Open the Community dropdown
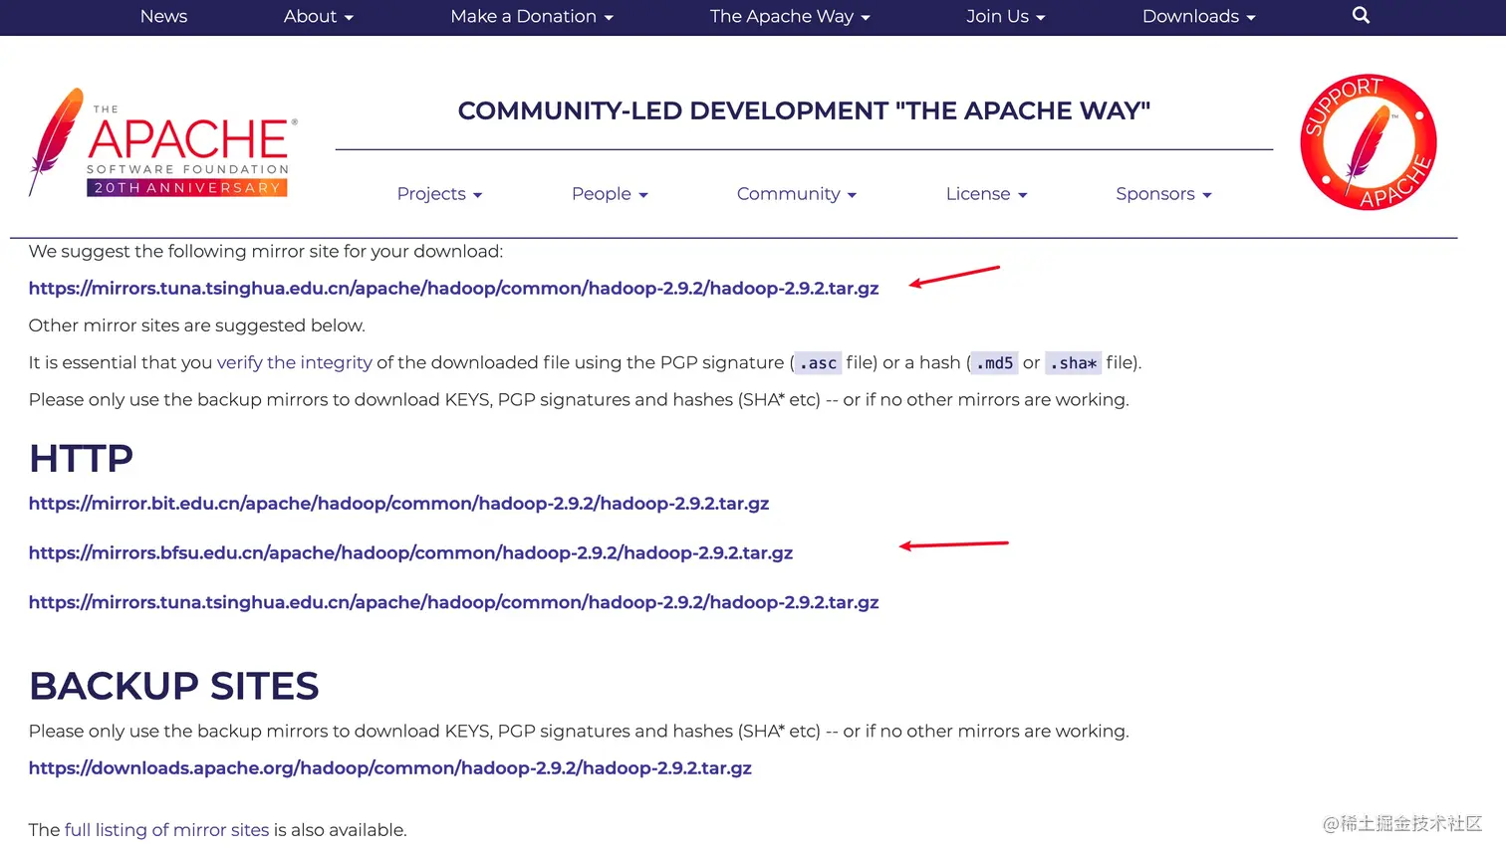The height and width of the screenshot is (857, 1506). pyautogui.click(x=797, y=194)
